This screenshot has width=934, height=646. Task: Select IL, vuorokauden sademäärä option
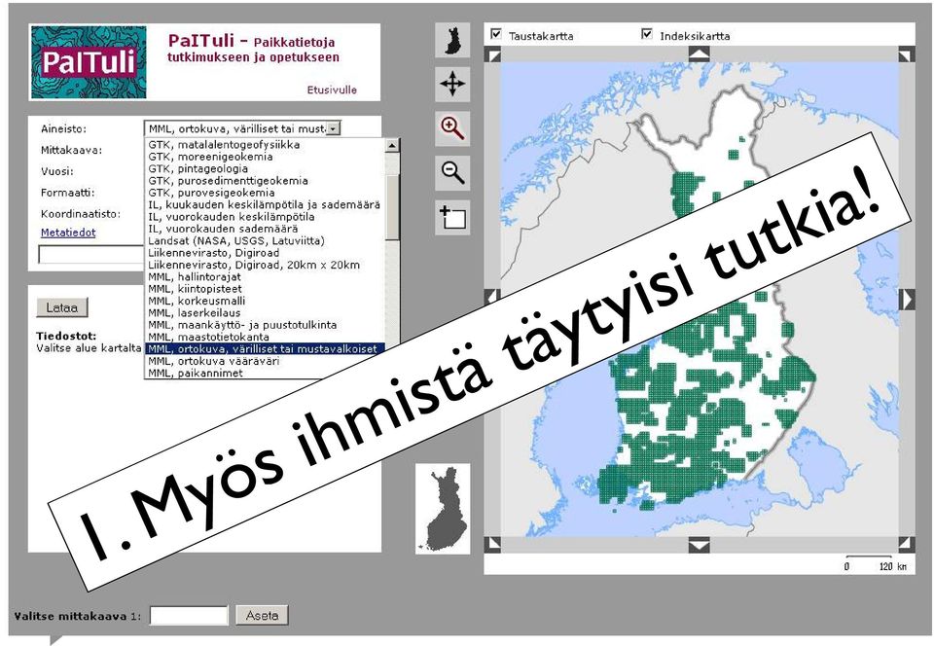(x=265, y=229)
